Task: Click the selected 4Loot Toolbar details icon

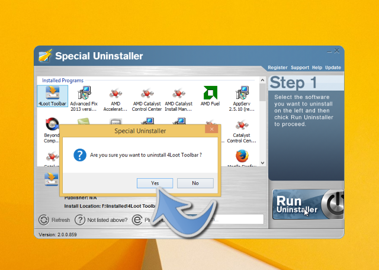Action: point(52,179)
